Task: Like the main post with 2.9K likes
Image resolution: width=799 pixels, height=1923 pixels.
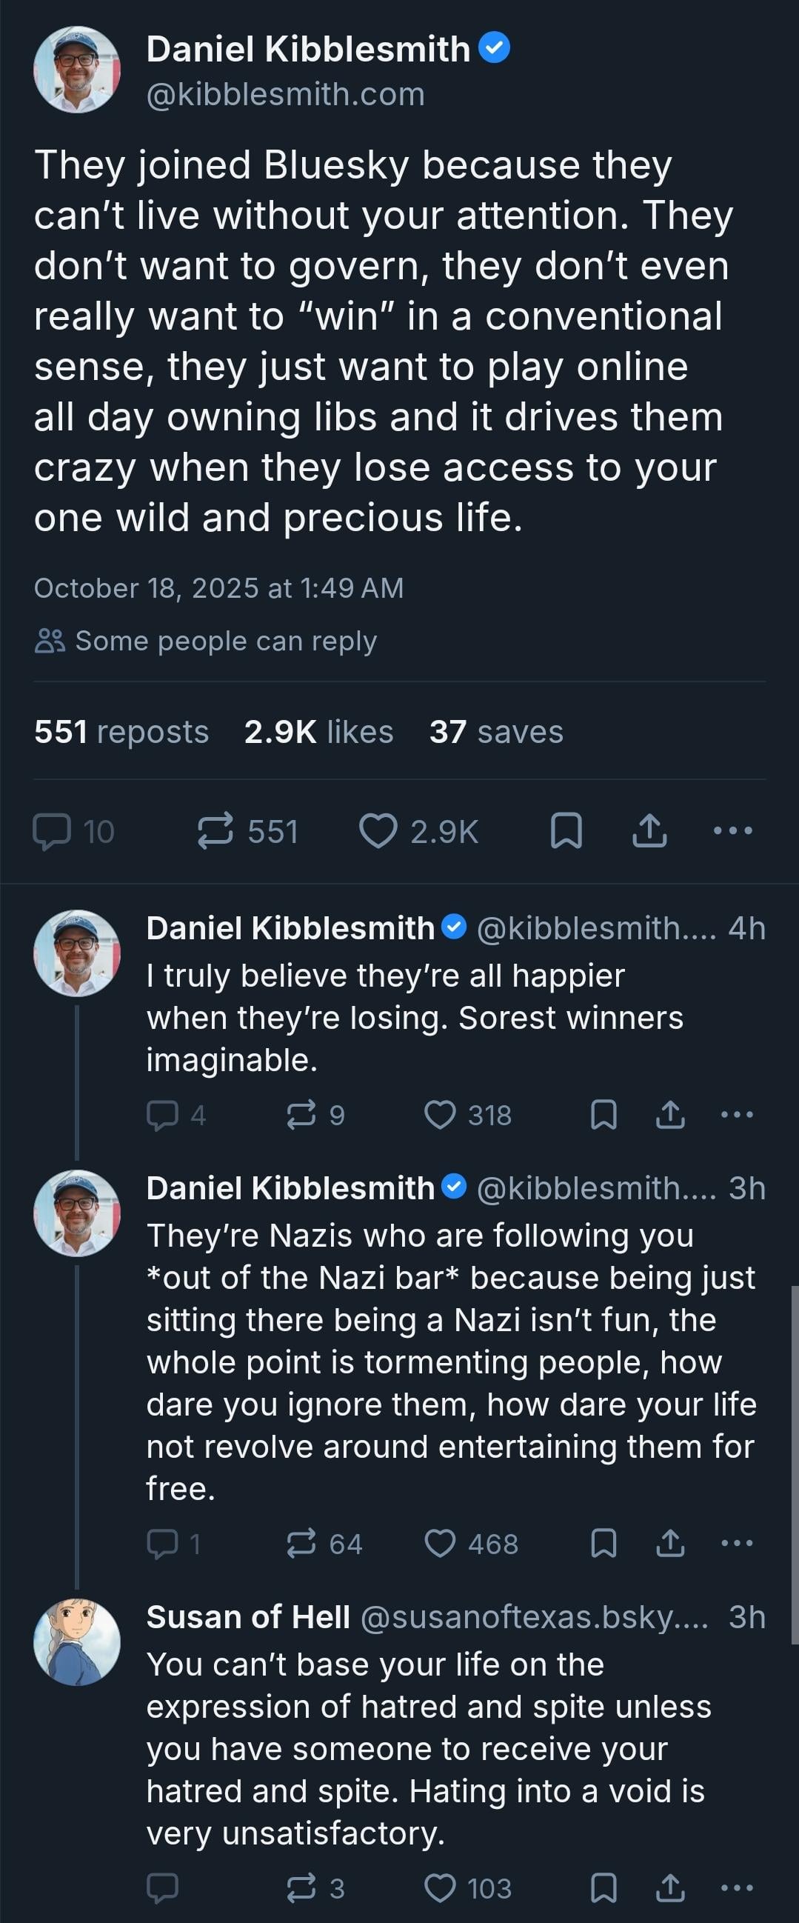Action: (x=378, y=832)
